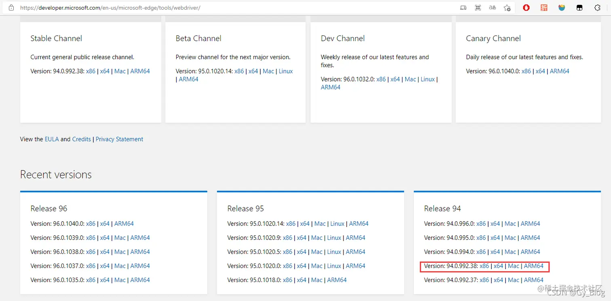Click the 'Stable Channel' card title
This screenshot has width=611, height=301.
pyautogui.click(x=56, y=38)
